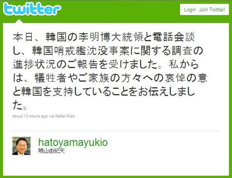Click the word 'via' in the tweet metadata

click(52, 116)
